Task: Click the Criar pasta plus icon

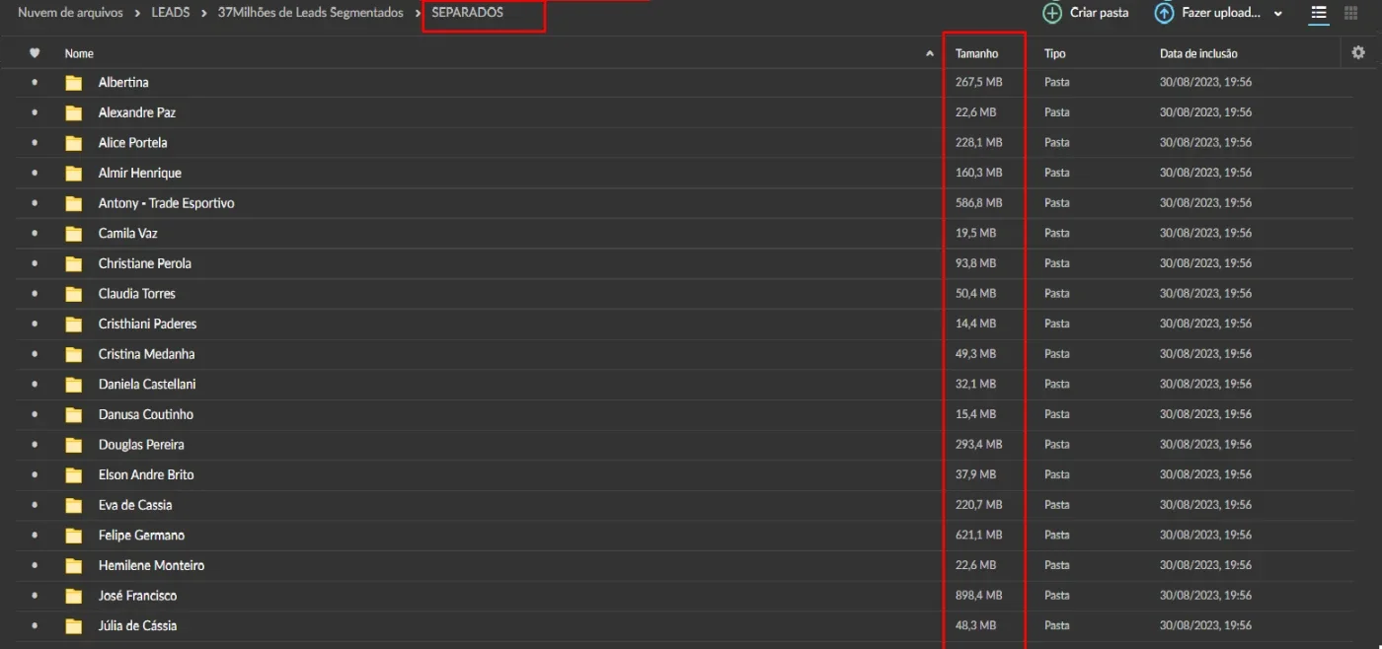Action: coord(1052,13)
